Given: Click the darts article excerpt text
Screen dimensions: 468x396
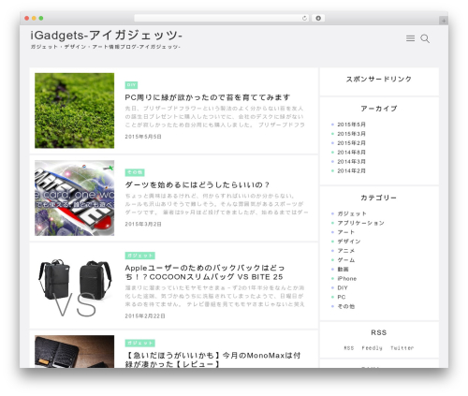Looking at the screenshot, I should click(x=216, y=204).
